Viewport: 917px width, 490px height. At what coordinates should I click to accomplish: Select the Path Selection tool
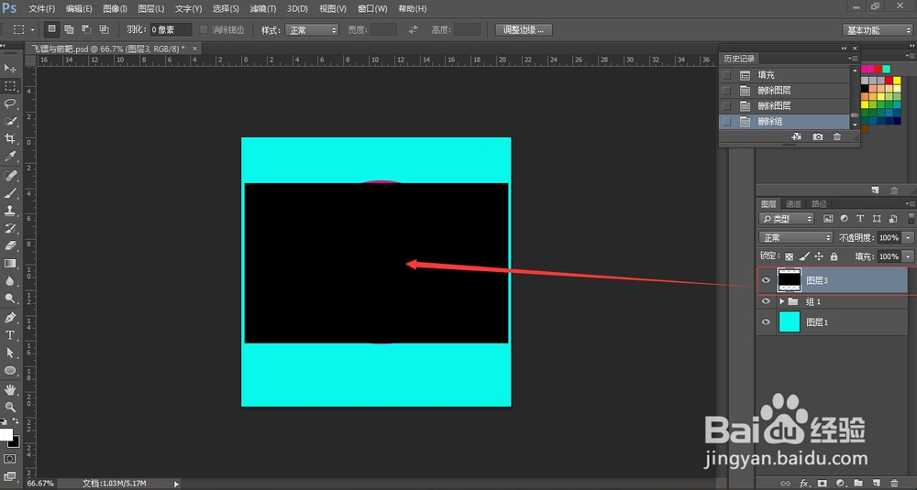coord(10,353)
